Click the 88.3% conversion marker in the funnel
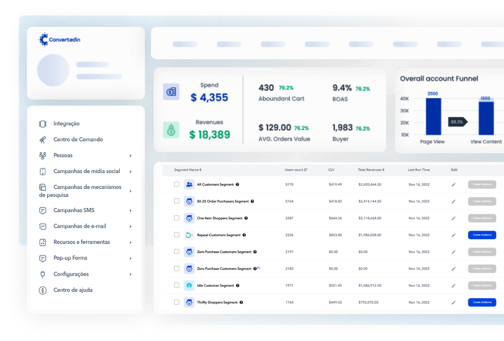Screen dimensions: 504x341 pyautogui.click(x=457, y=122)
